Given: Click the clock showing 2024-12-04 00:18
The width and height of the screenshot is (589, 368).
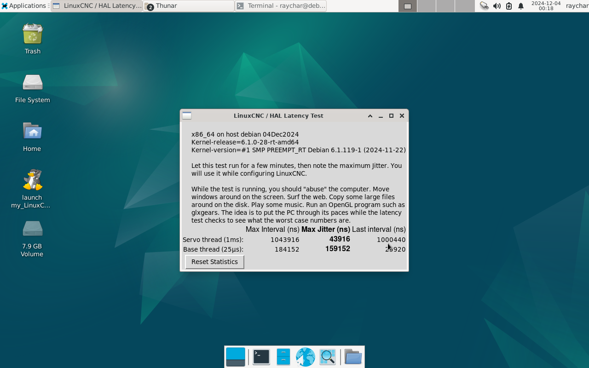Looking at the screenshot, I should point(546,6).
